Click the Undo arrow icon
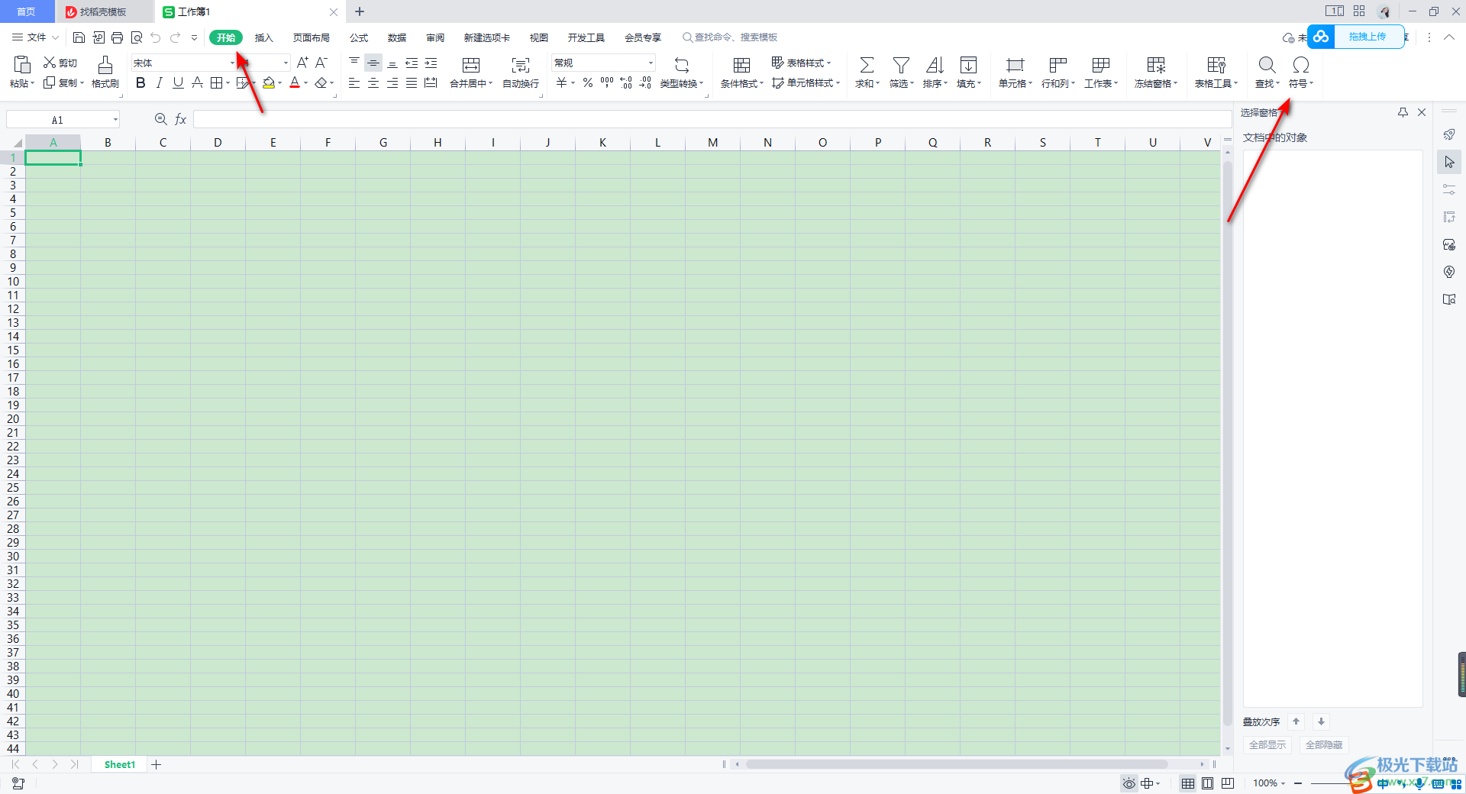The height and width of the screenshot is (794, 1466). coord(156,37)
